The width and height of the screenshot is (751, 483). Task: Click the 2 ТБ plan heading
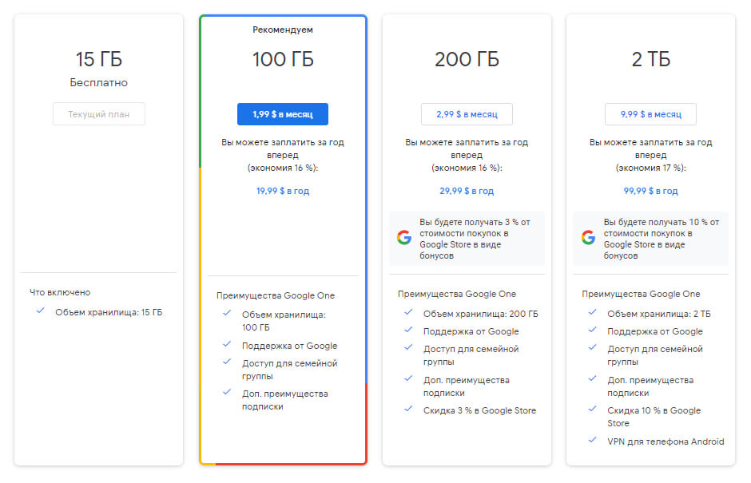coord(650,59)
